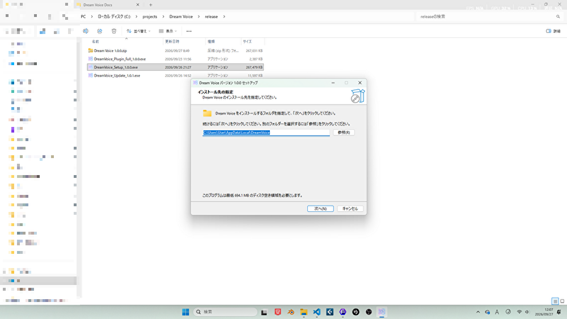Viewport: 567px width, 319px height.
Task: Open the 並べ替え sort dropdown
Action: [x=138, y=31]
